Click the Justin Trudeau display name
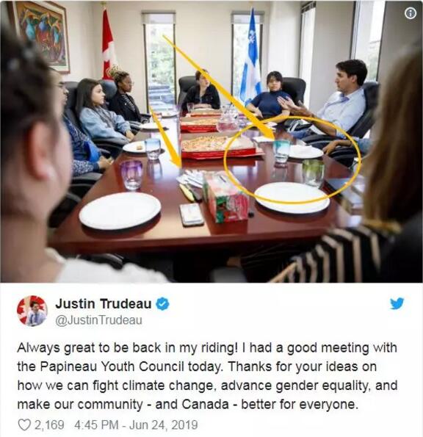Screen dimensions: 423x437 click(x=104, y=303)
